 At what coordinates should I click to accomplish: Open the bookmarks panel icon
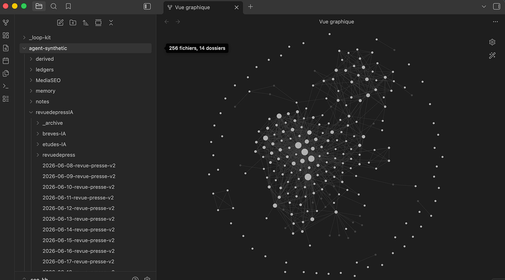coord(68,6)
